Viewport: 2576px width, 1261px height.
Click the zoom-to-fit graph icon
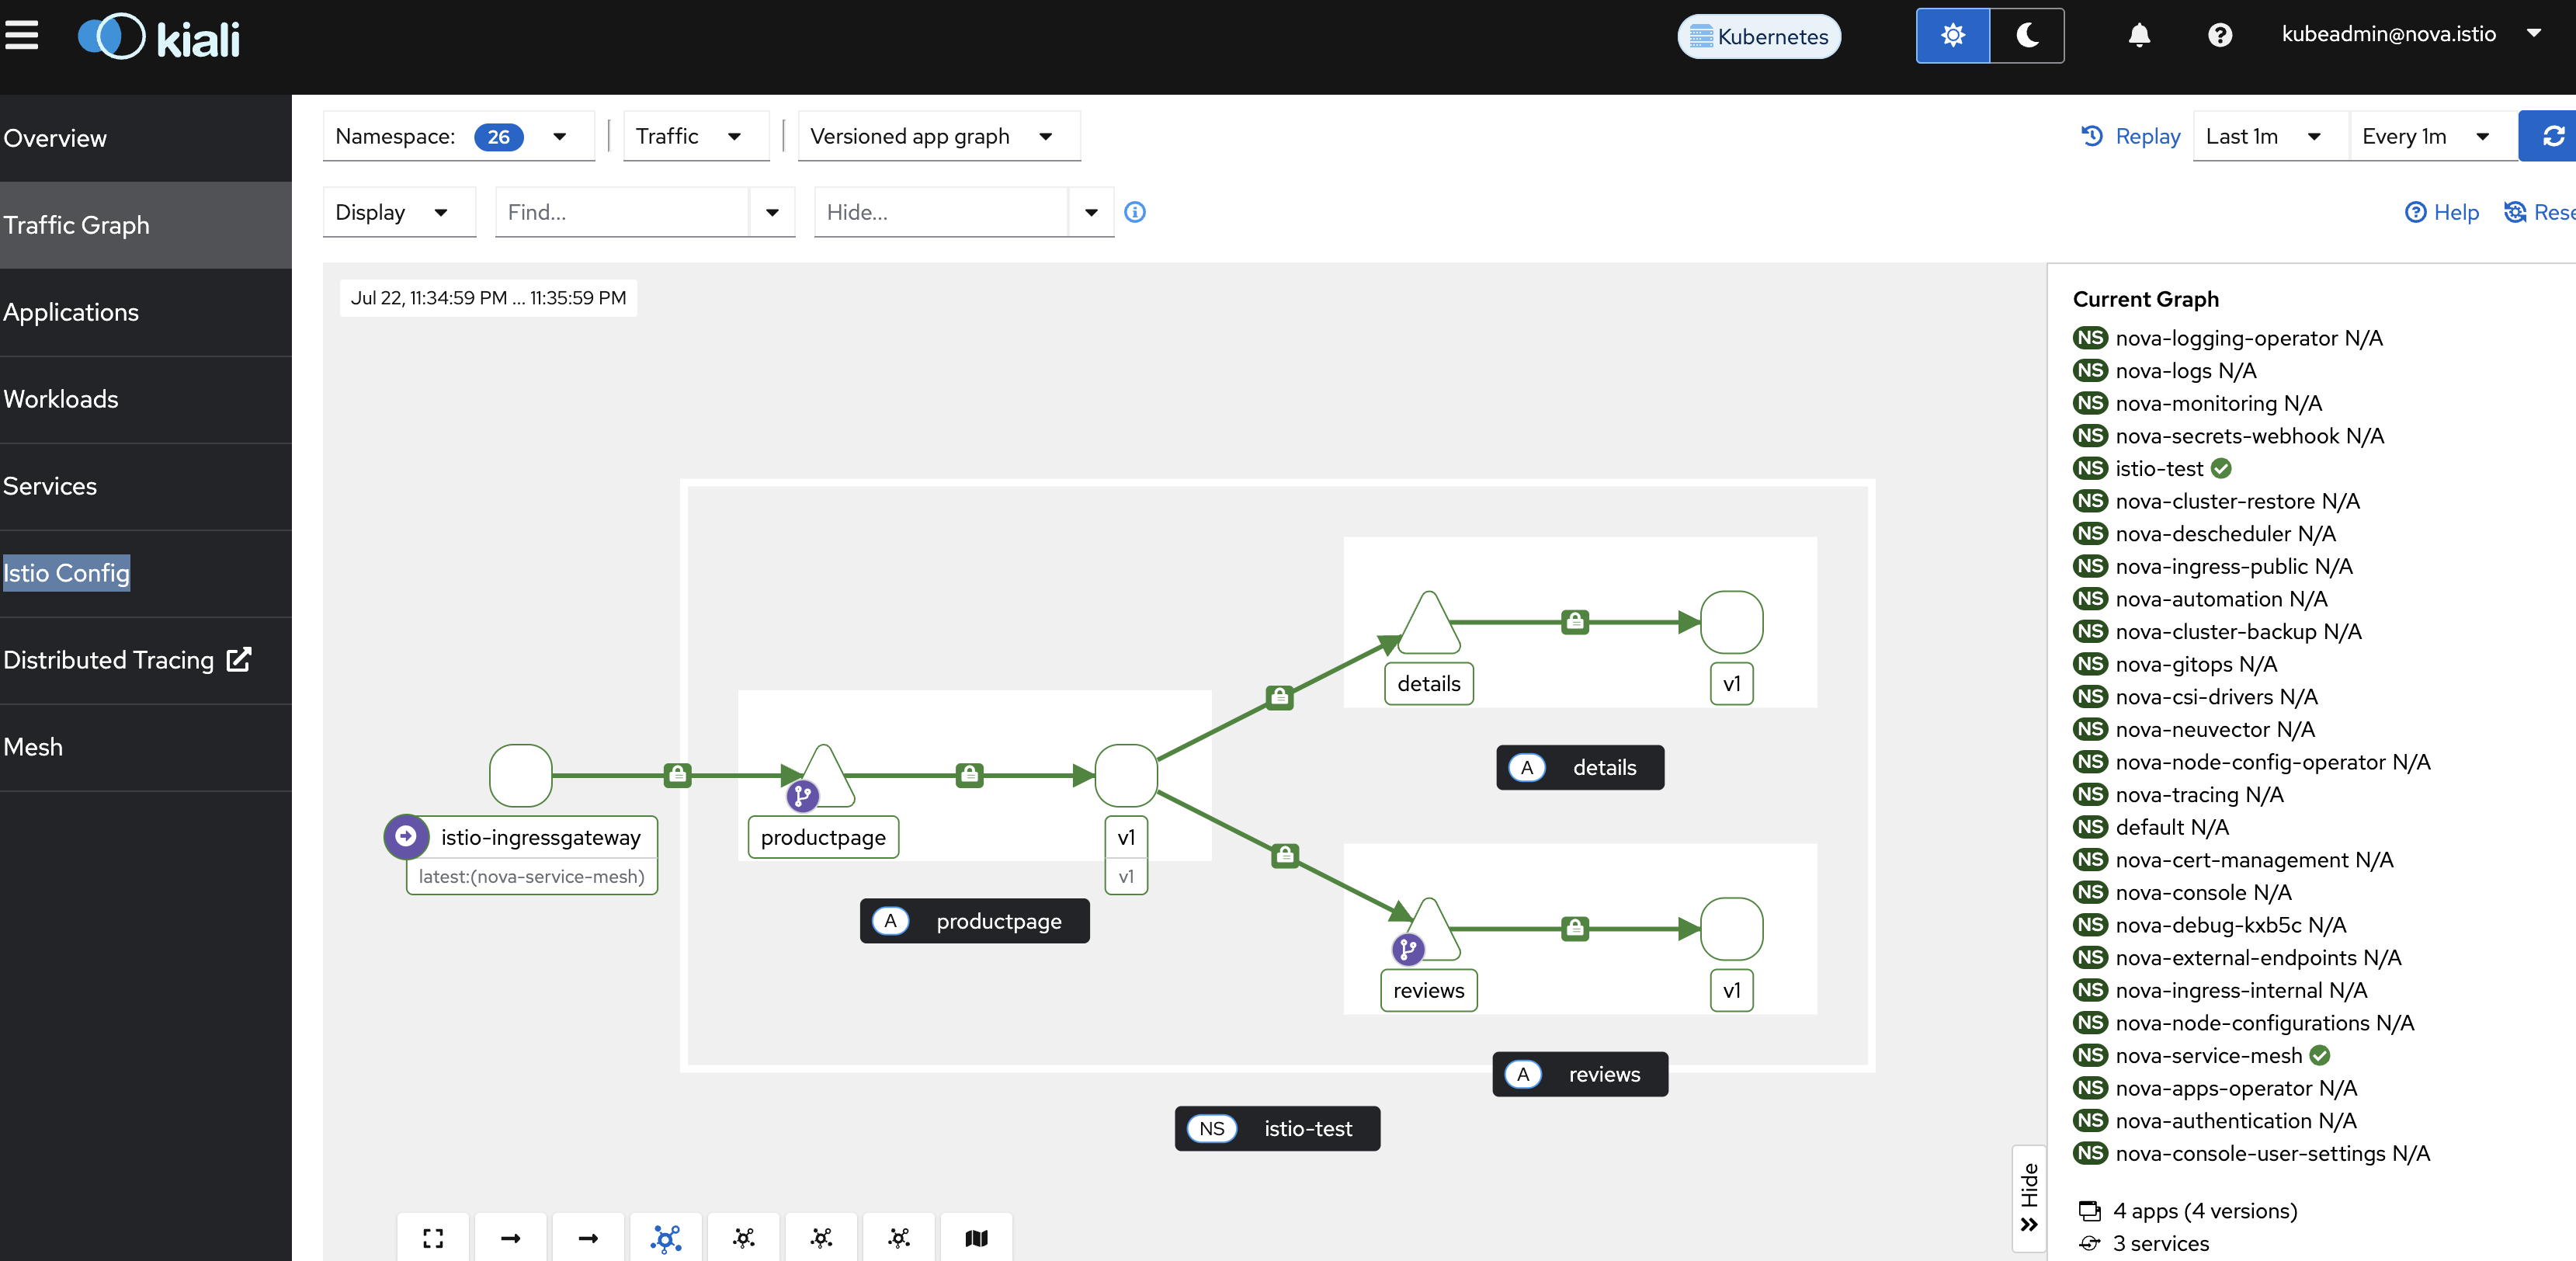(433, 1238)
